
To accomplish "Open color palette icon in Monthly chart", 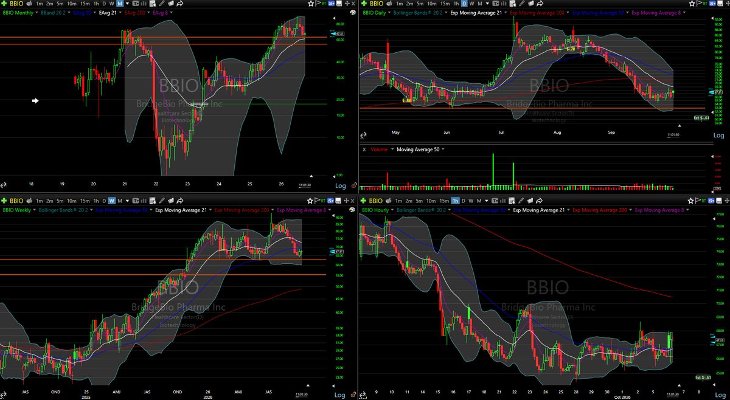I will click(x=353, y=12).
